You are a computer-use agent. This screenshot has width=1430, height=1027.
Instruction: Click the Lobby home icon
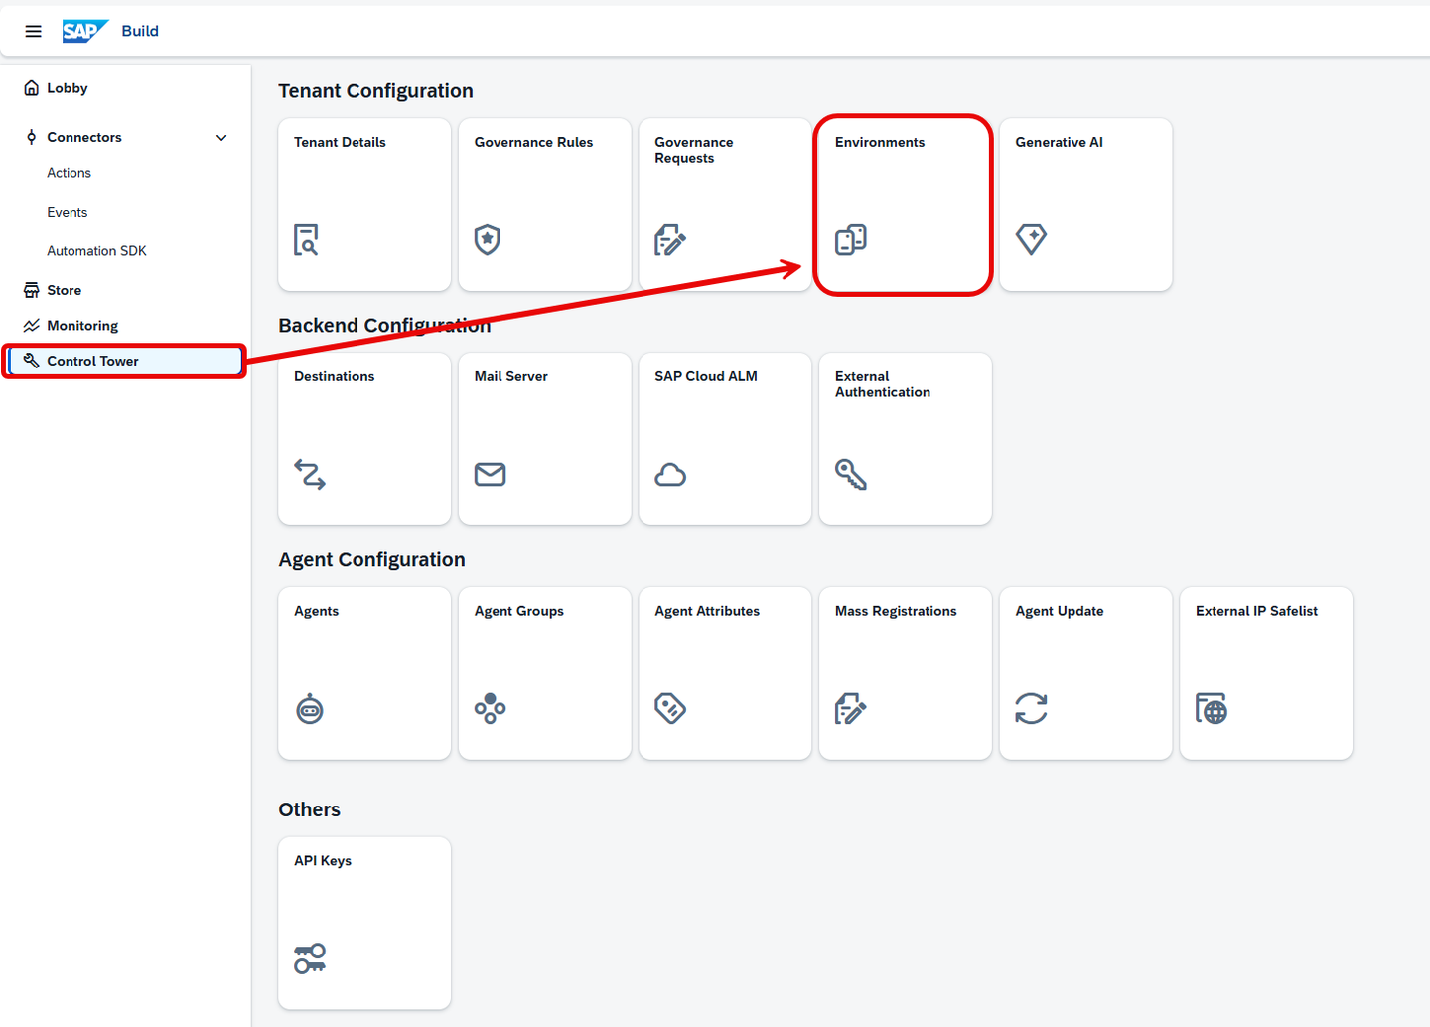click(32, 88)
